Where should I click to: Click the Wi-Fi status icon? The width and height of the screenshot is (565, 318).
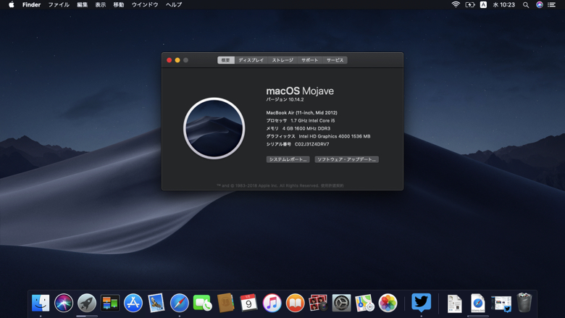[456, 4]
